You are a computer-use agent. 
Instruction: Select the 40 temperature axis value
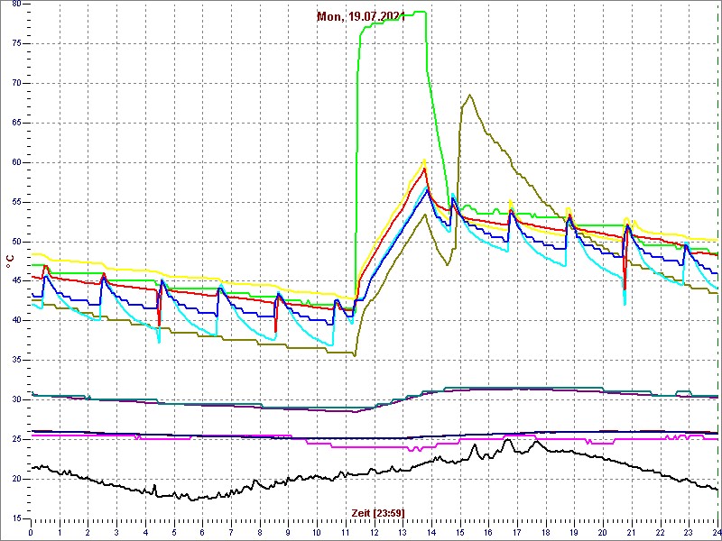click(16, 321)
